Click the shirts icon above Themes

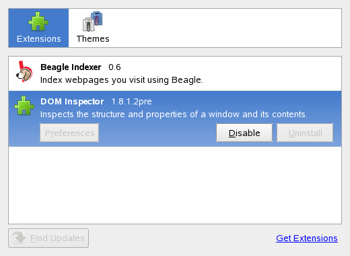[x=93, y=22]
